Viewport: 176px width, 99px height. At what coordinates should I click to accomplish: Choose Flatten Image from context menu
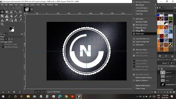[x=144, y=89]
